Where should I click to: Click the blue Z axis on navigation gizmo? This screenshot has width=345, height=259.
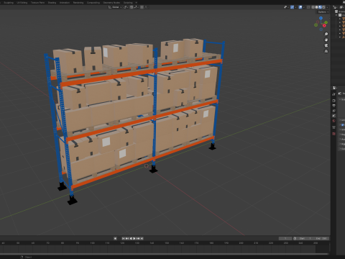[x=321, y=18]
